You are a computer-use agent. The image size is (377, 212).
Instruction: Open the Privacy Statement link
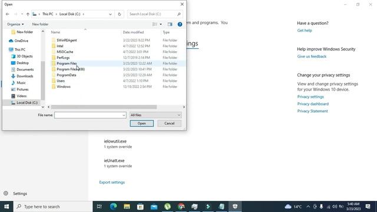click(312, 111)
